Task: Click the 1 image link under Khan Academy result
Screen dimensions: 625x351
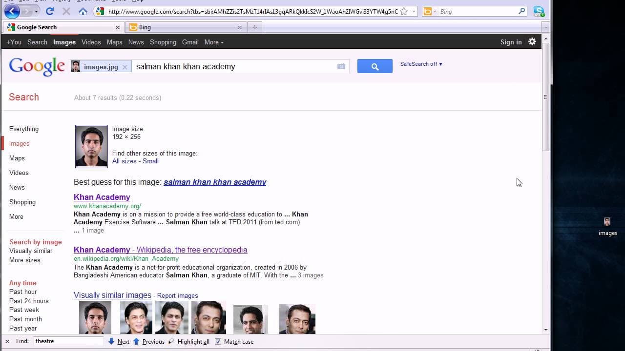Action: 93,230
